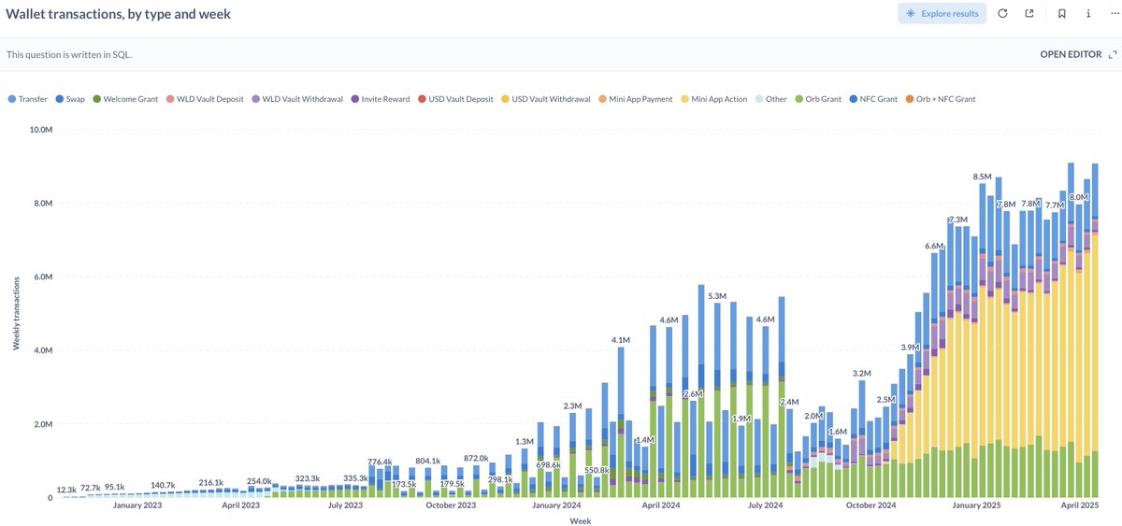Toggle the Invite Reward legend entry

pyautogui.click(x=380, y=99)
